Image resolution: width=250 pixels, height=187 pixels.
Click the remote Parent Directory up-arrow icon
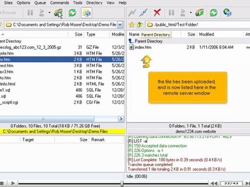click(x=131, y=41)
